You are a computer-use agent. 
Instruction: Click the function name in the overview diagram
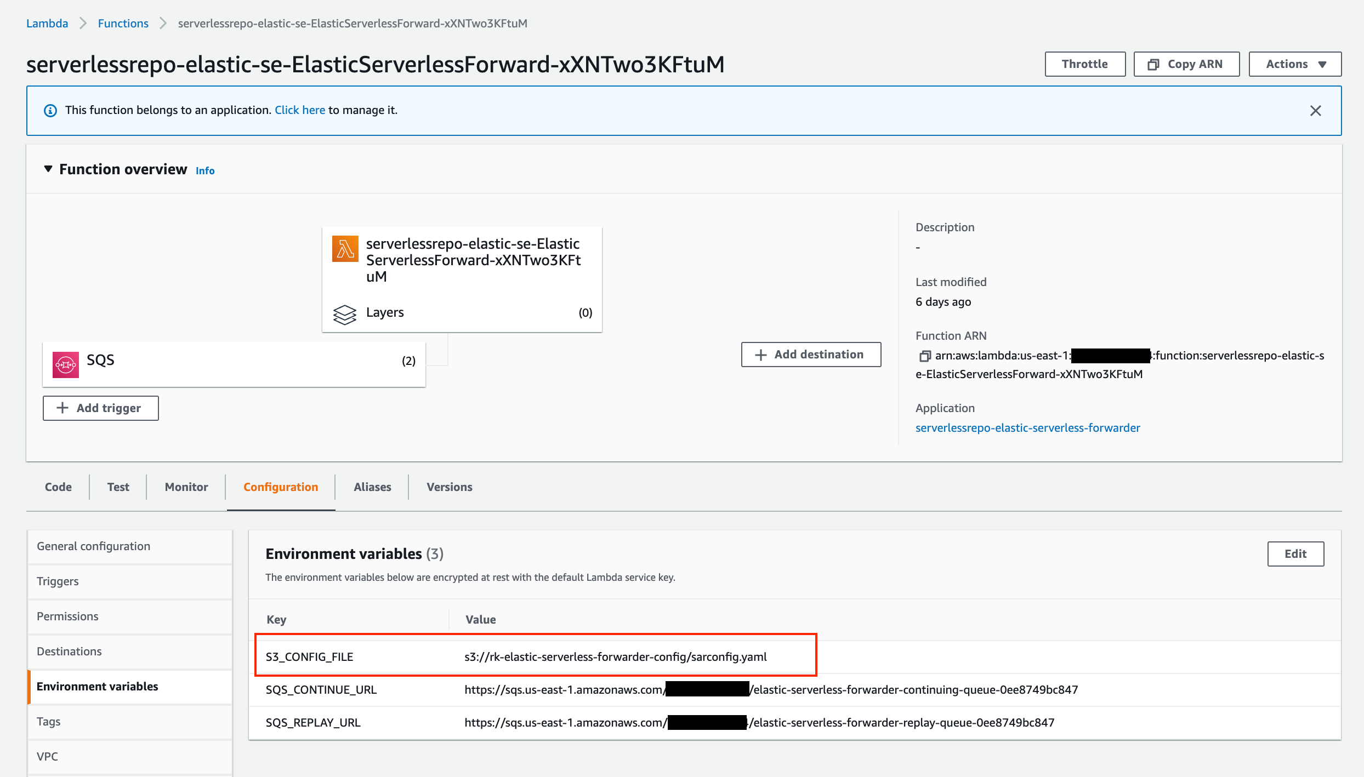click(474, 260)
